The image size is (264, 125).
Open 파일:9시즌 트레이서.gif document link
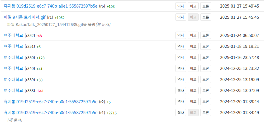click(25, 17)
